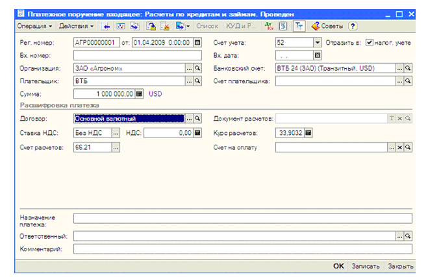
Task: Click the help question mark icon
Action: point(353,27)
